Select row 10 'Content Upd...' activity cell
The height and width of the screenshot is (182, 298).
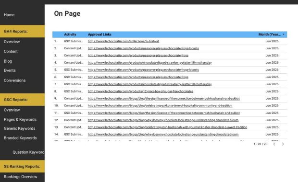[74, 106]
